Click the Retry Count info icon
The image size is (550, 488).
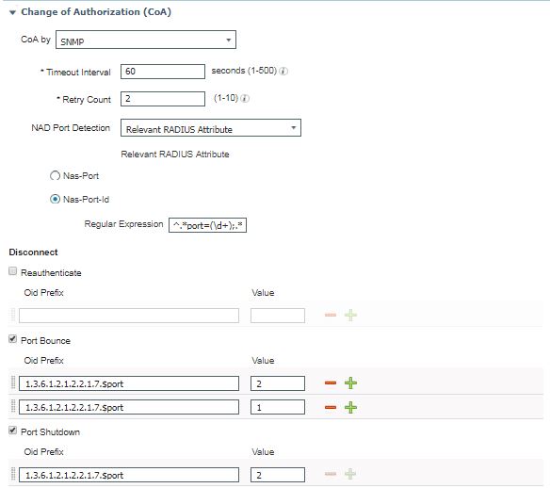(x=245, y=99)
